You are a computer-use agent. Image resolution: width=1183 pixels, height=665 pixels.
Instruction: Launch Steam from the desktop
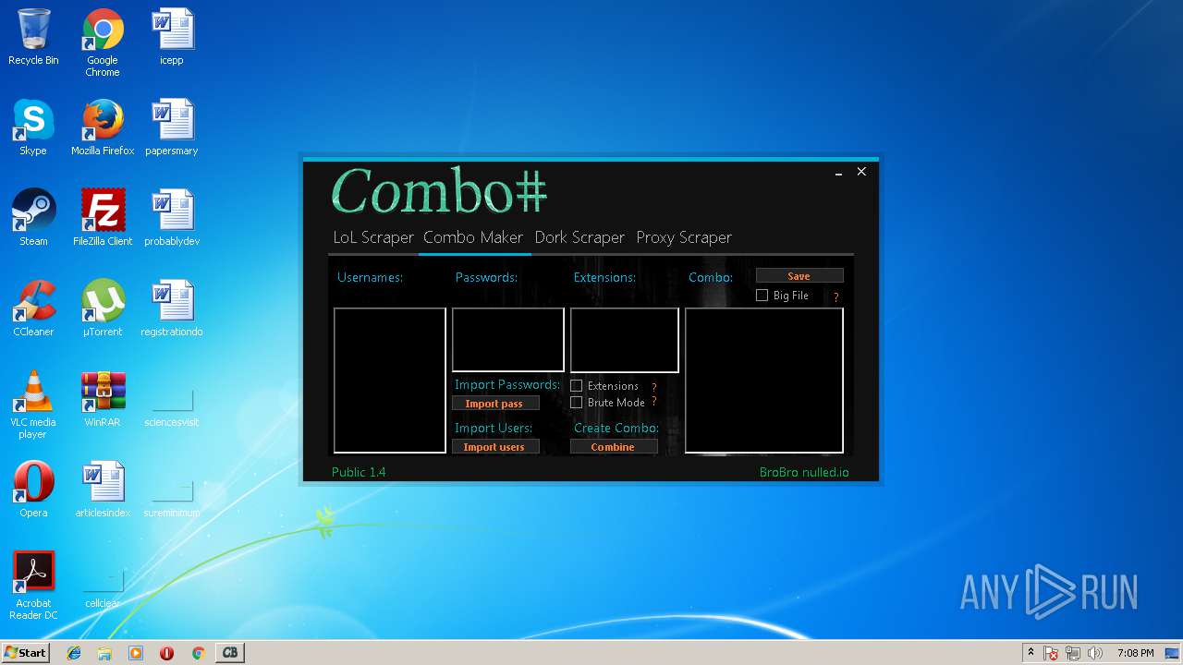[33, 219]
